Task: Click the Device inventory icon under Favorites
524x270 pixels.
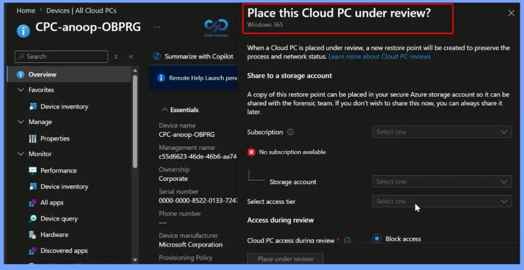Action: coord(33,107)
